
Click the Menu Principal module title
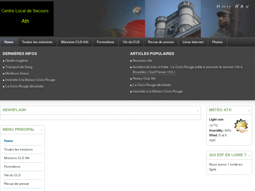click(x=19, y=130)
